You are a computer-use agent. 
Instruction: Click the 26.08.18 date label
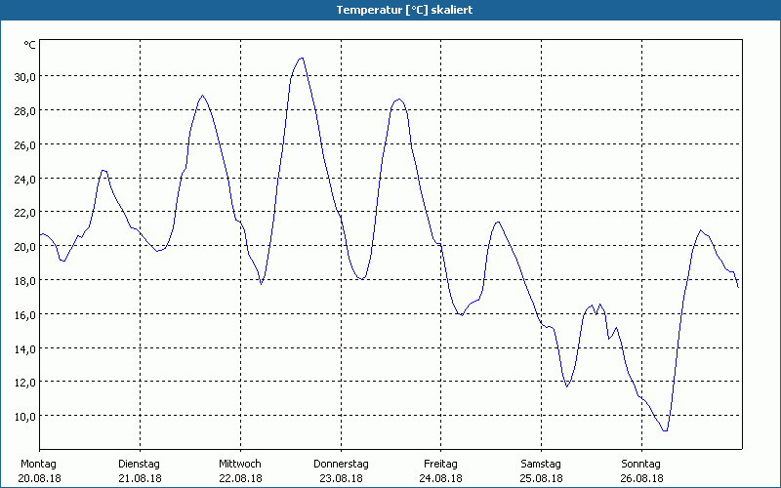[641, 478]
